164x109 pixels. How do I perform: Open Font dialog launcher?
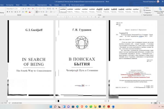[34, 15]
